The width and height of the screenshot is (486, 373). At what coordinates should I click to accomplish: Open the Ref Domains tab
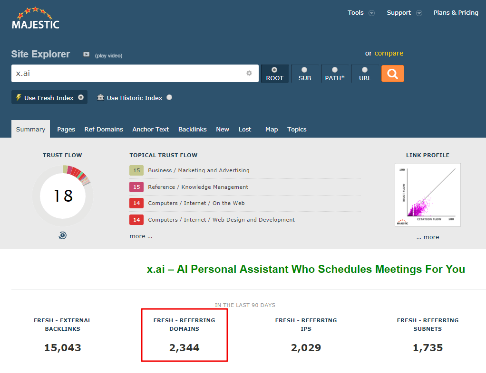click(x=104, y=129)
